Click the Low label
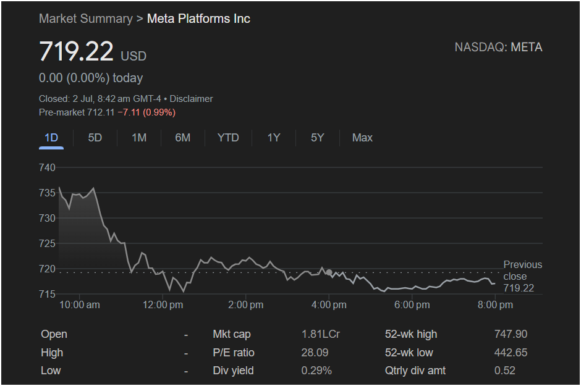The image size is (581, 386). click(51, 371)
